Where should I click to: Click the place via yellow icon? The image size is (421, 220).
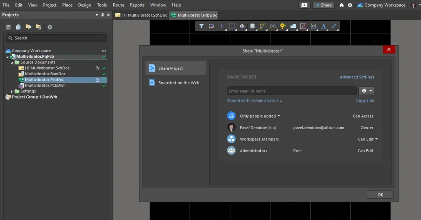283,26
